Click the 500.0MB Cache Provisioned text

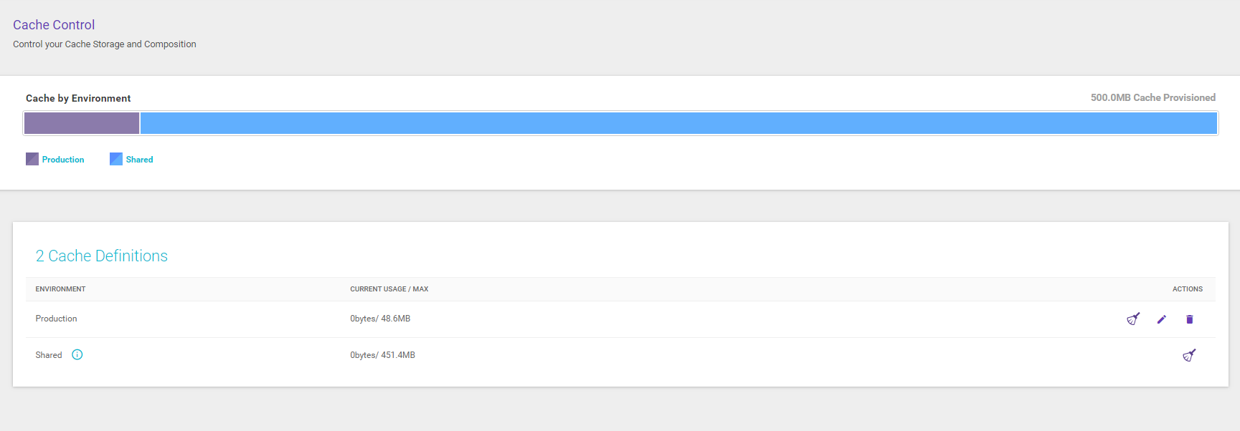pyautogui.click(x=1153, y=97)
